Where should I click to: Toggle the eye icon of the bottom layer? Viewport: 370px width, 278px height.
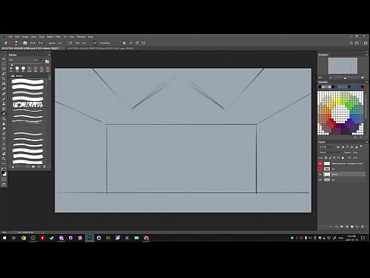tap(321, 180)
